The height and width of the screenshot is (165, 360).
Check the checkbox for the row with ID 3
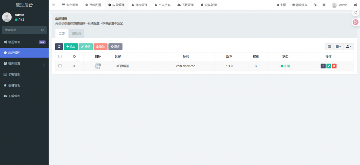coord(60,66)
